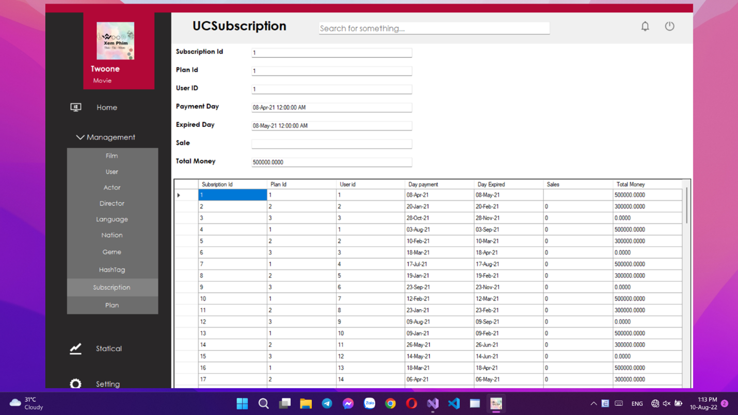Click the empty Sale field
This screenshot has height=415, width=738.
pyautogui.click(x=332, y=143)
